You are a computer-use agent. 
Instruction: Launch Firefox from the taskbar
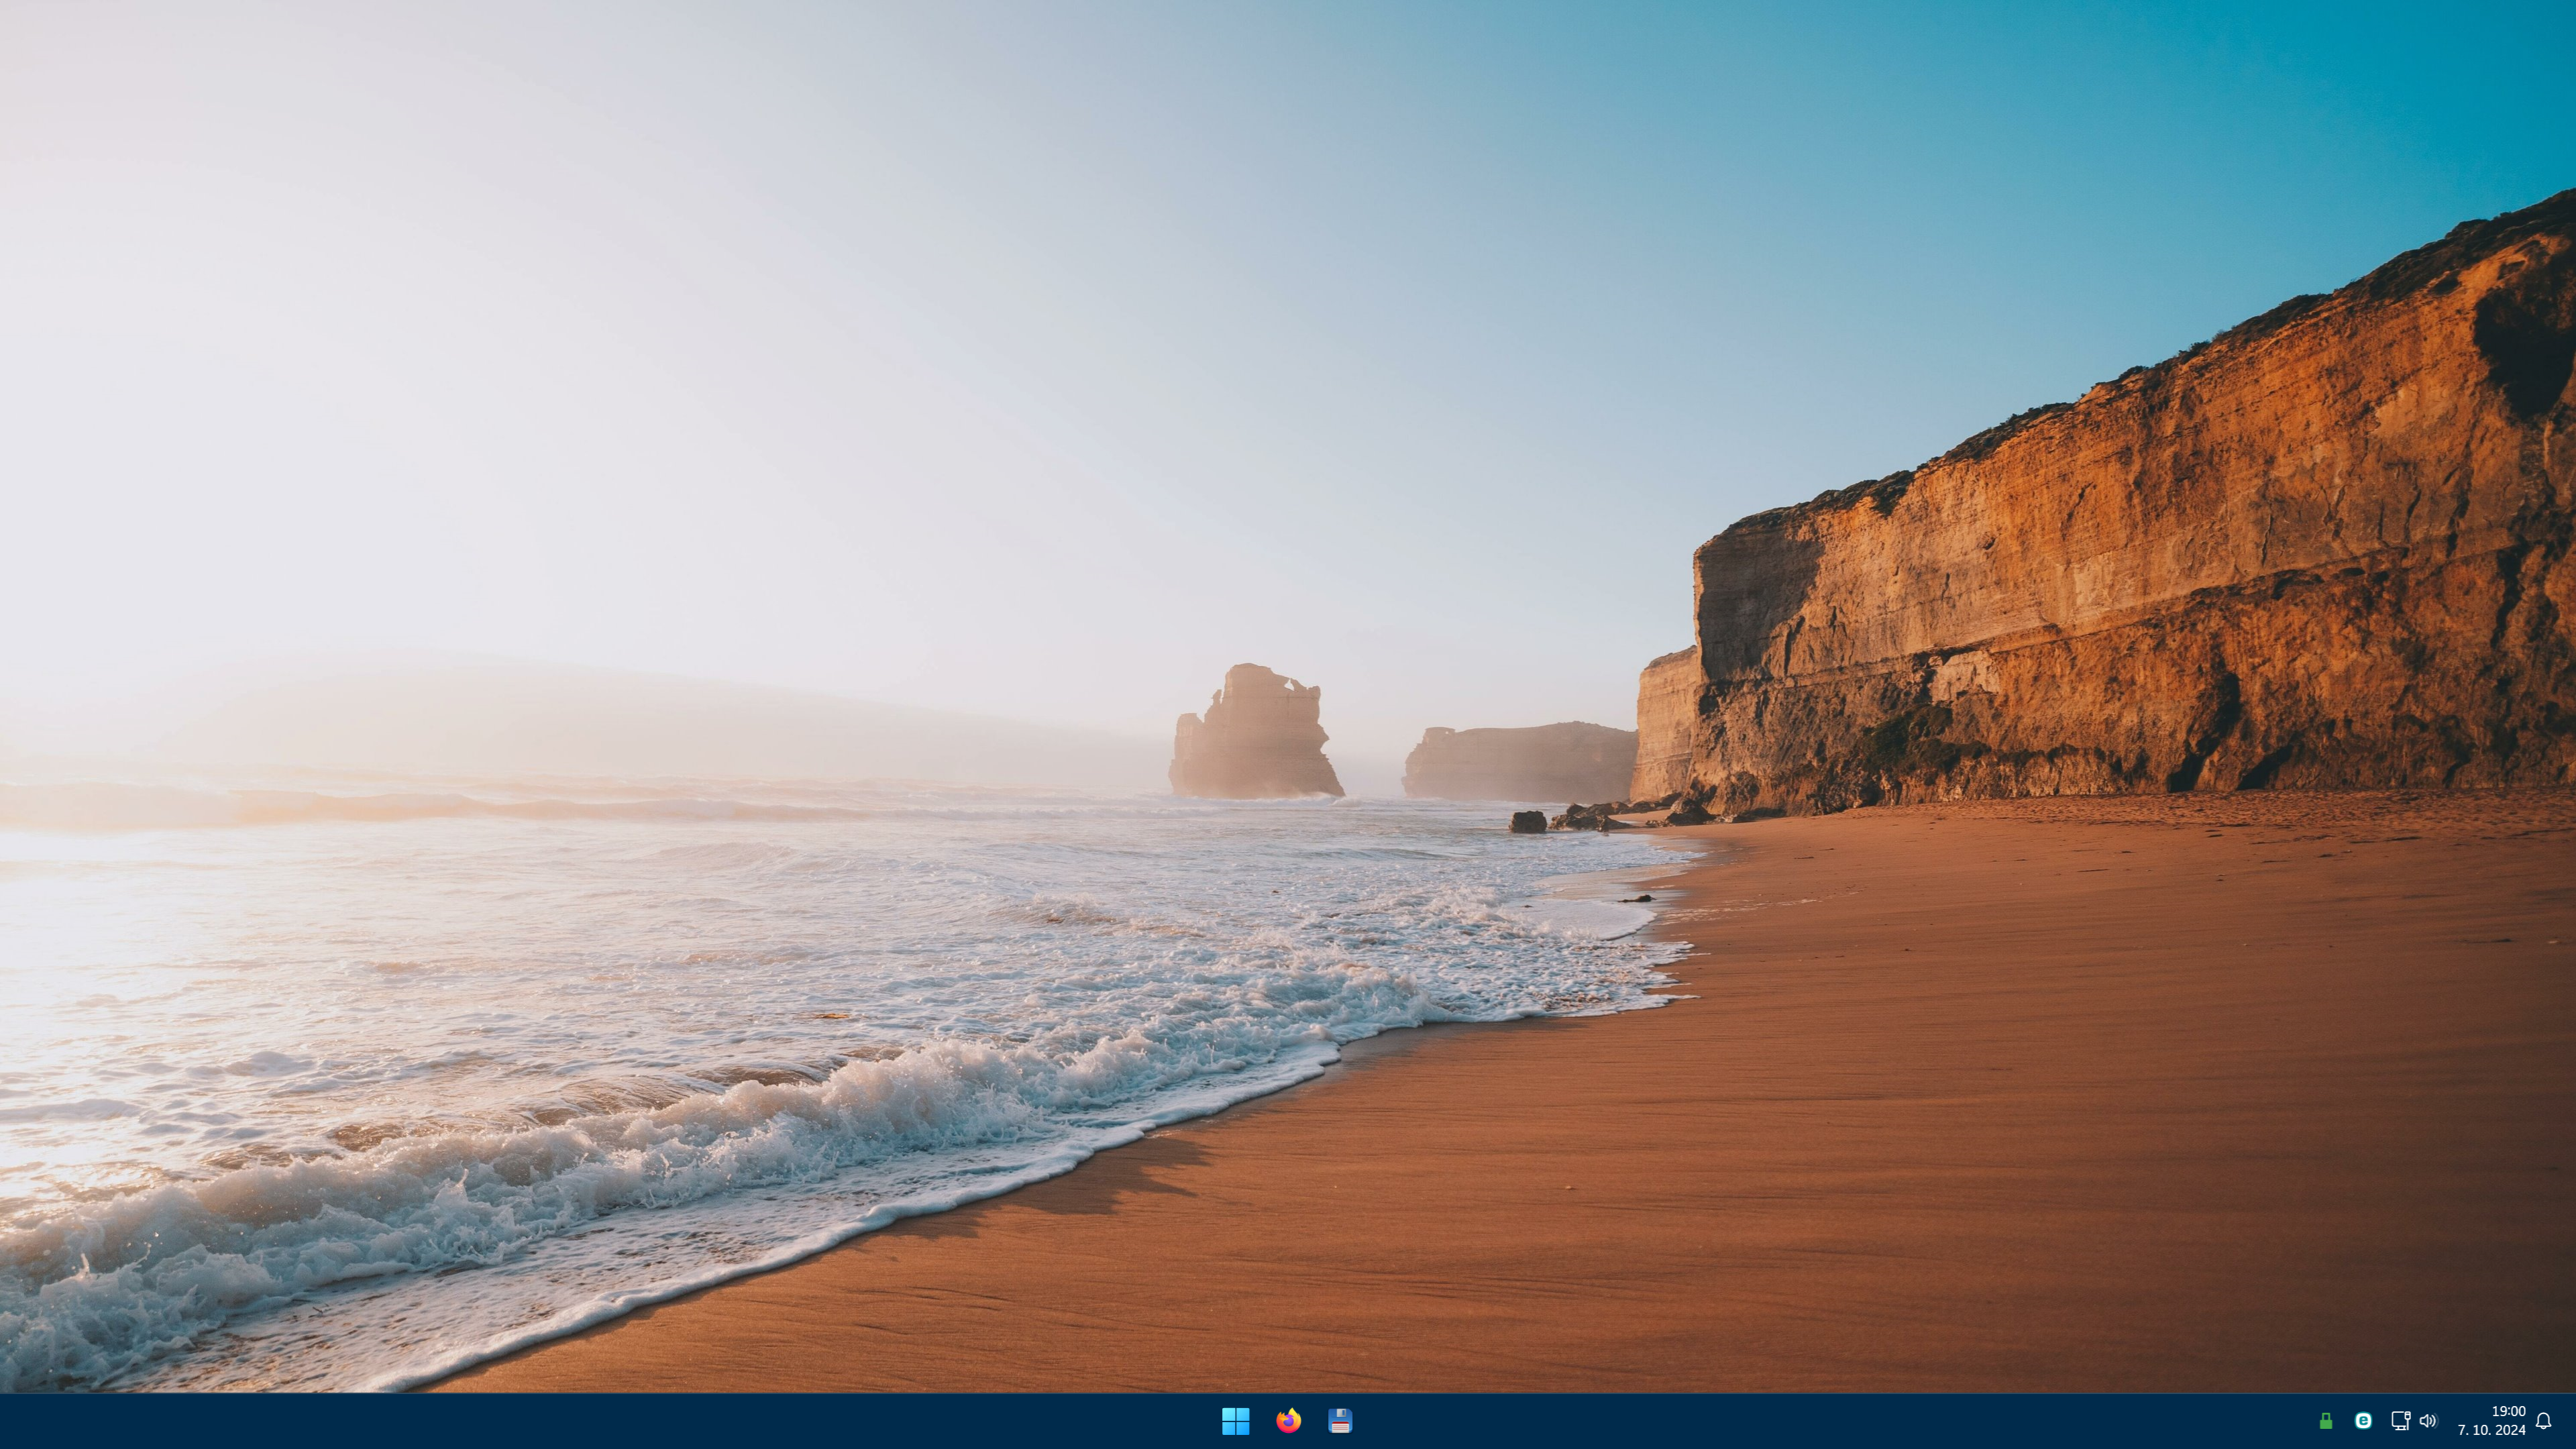1288,1420
